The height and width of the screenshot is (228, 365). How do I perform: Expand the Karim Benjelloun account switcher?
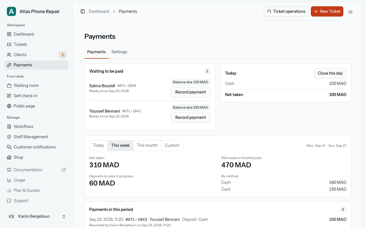click(x=64, y=217)
